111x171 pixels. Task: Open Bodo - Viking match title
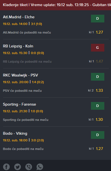[15, 133]
